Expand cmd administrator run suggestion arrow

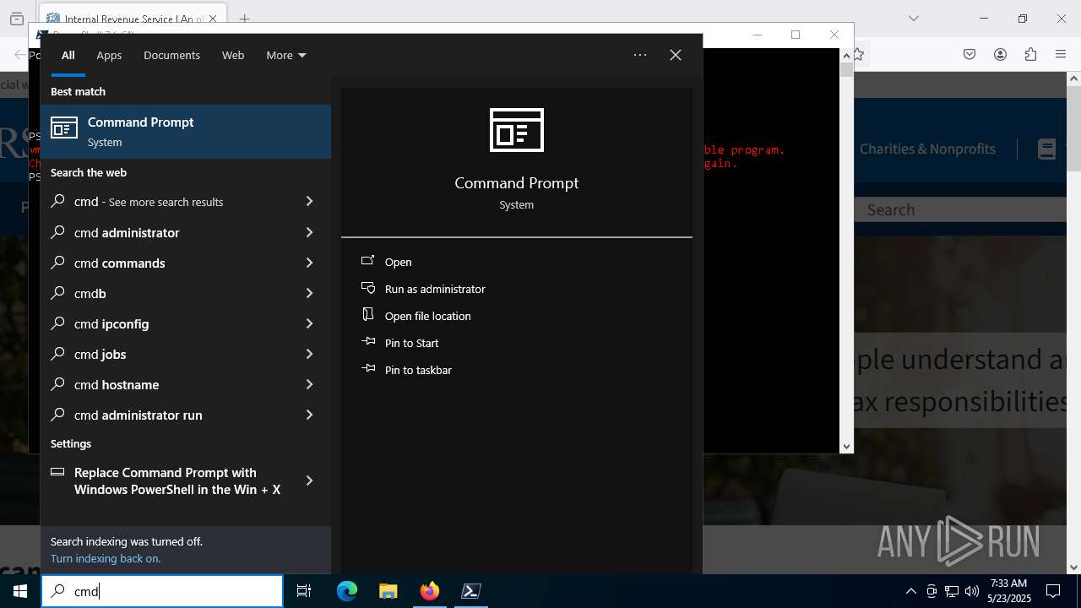[x=309, y=415]
